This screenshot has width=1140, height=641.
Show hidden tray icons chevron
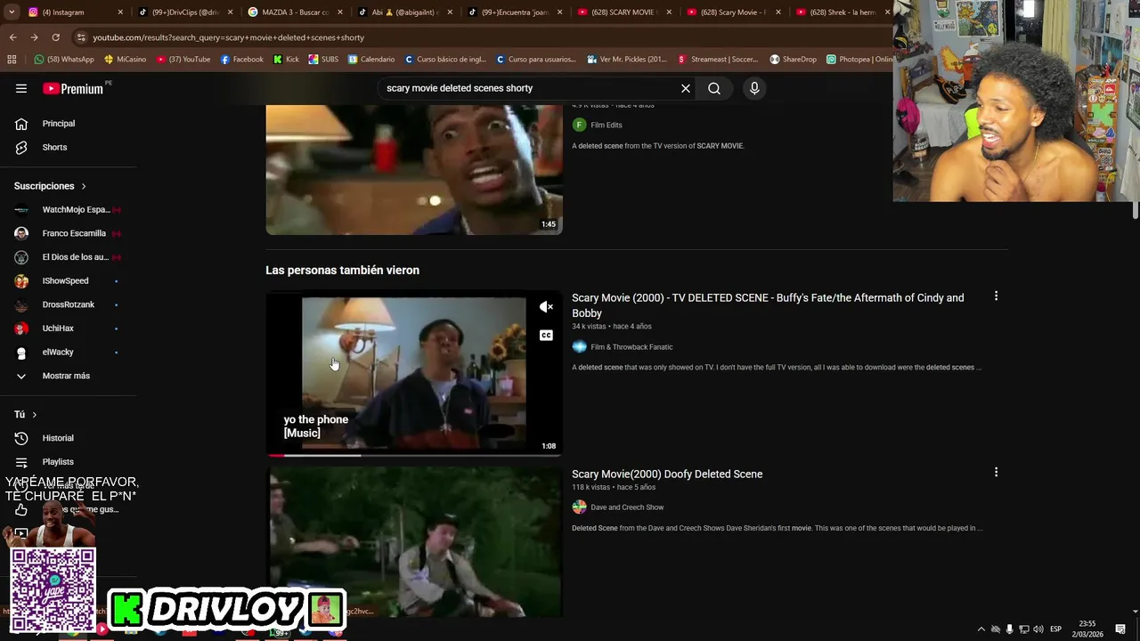pos(981,629)
